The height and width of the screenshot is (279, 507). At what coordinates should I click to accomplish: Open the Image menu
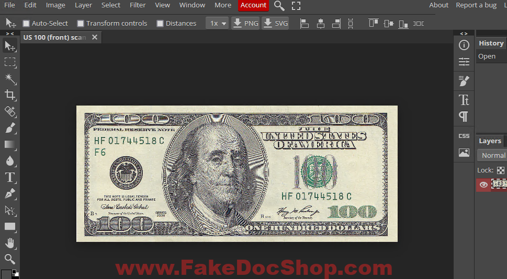point(55,5)
